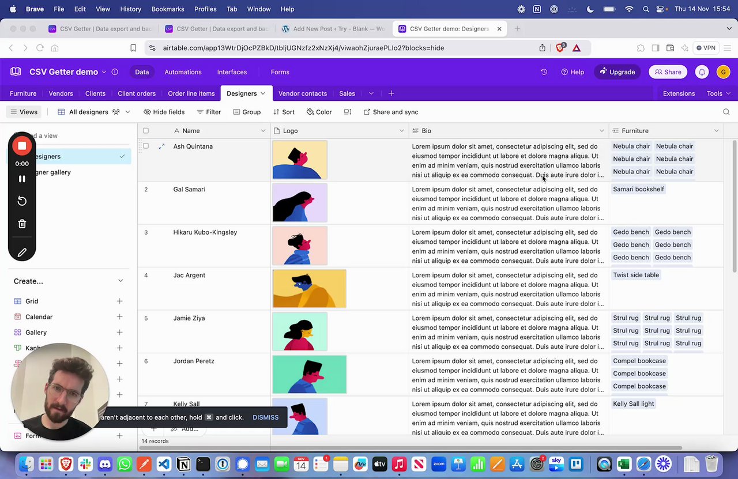Restart the recording from the recorder widget
Viewport: 738px width, 479px height.
coord(22,201)
